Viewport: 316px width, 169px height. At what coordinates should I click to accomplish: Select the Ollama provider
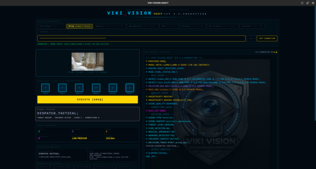click(193, 26)
